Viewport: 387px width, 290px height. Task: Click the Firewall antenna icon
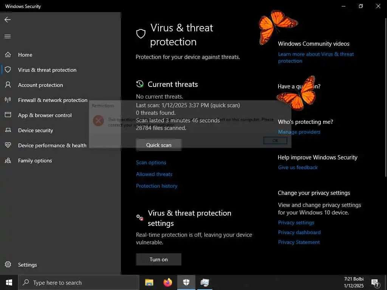(8, 100)
